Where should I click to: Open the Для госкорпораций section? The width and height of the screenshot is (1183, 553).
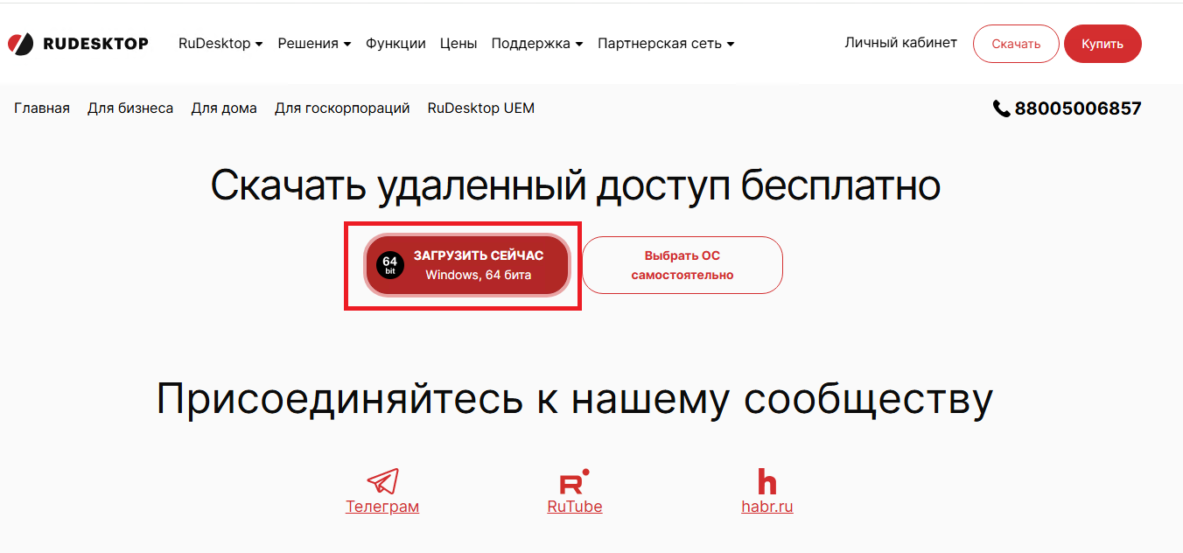tap(342, 108)
